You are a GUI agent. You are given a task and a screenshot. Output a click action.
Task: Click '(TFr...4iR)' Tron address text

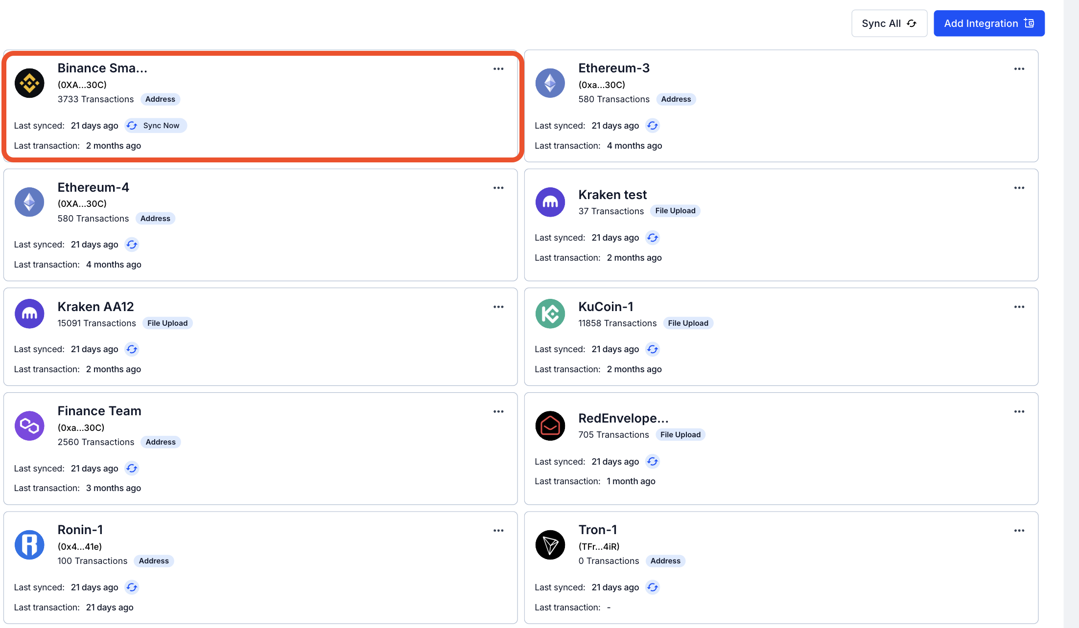(x=599, y=546)
